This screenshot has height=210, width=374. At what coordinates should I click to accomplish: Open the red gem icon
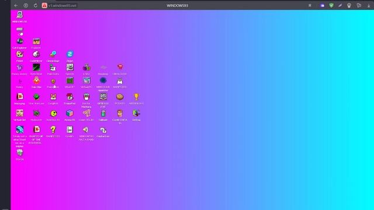pyautogui.click(x=120, y=68)
